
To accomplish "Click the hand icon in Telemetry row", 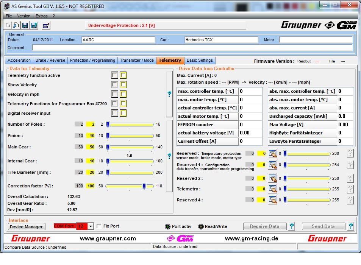I will (273, 189).
